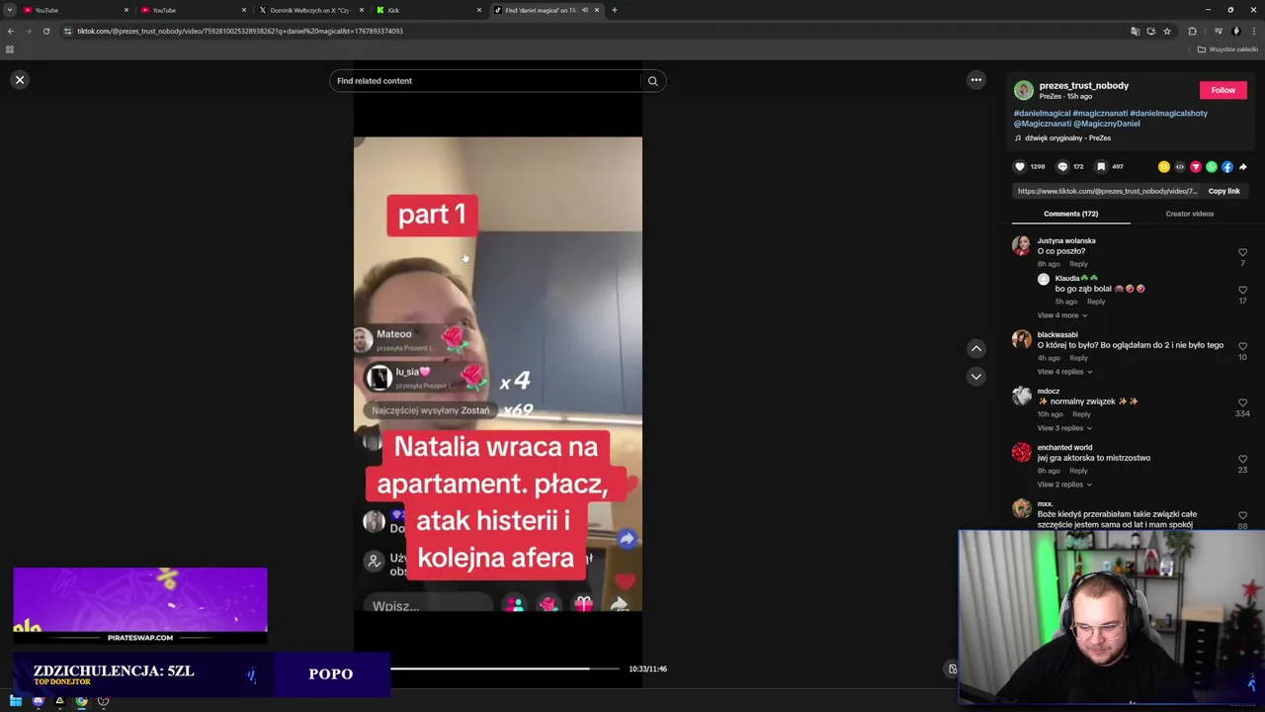1265x712 pixels.
Task: Go to next video with down arrow
Action: coord(976,377)
